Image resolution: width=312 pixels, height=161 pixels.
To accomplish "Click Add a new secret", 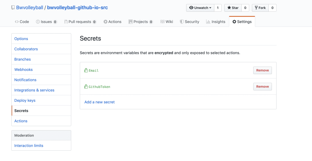I will coord(100,102).
